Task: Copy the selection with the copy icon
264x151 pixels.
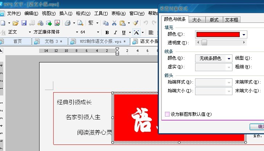Action: (x=106, y=23)
